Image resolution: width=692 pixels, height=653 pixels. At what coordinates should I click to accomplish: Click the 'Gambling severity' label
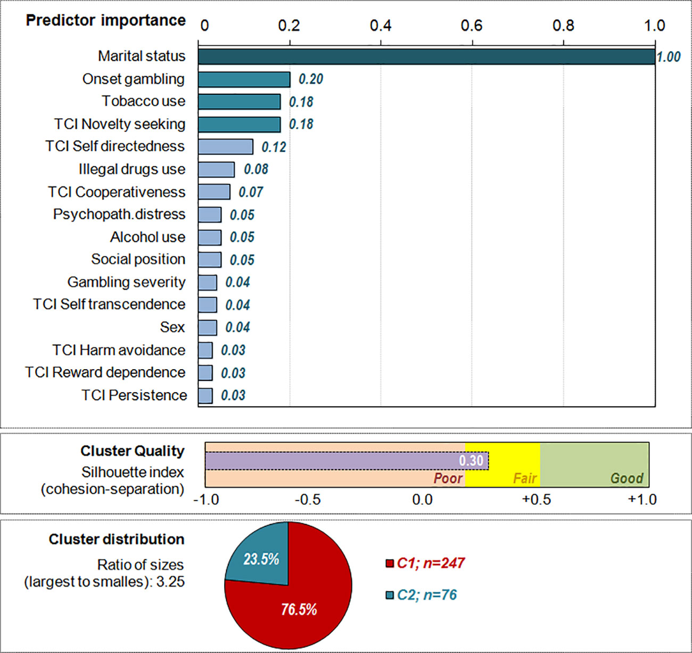(x=127, y=282)
